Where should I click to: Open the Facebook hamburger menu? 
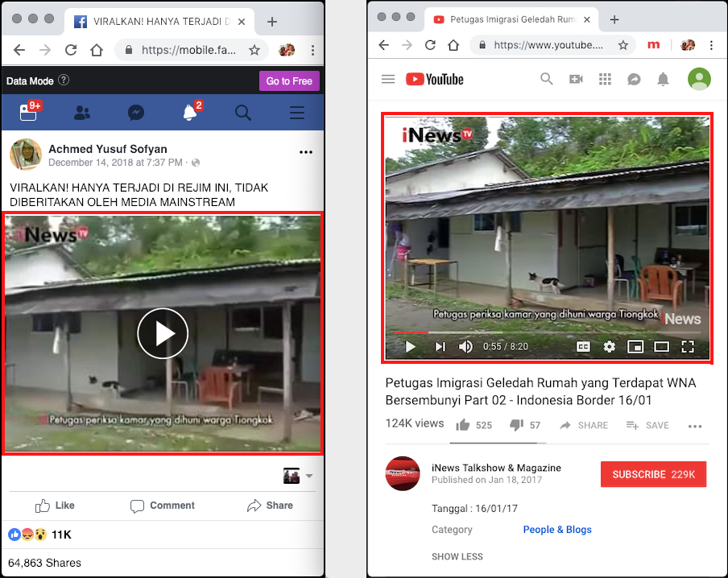click(x=297, y=113)
